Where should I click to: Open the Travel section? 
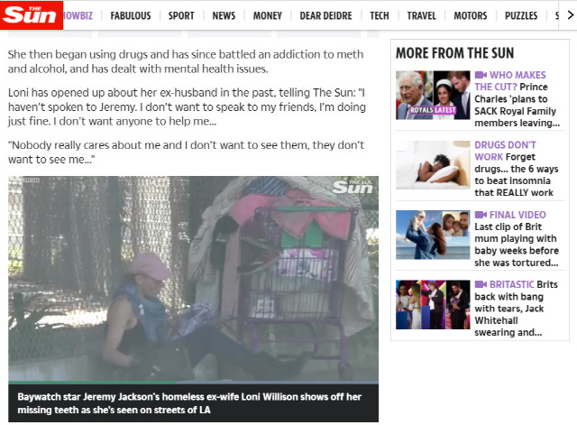(x=421, y=16)
